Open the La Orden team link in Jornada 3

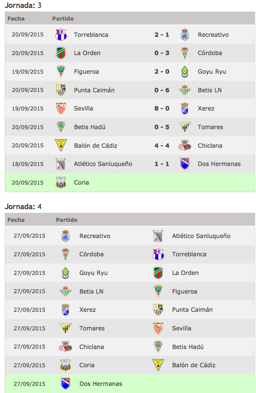pos(87,53)
